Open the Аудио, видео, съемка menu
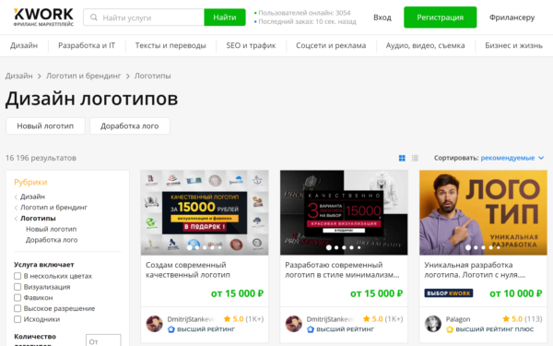553x346 pixels. [x=425, y=45]
